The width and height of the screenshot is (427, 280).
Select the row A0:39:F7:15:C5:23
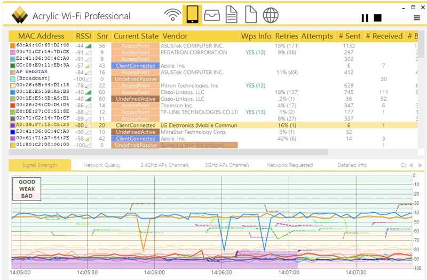point(213,125)
